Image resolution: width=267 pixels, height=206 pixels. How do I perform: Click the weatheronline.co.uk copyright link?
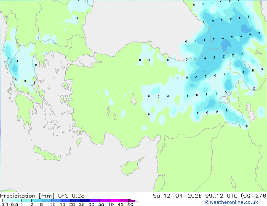pyautogui.click(x=232, y=202)
